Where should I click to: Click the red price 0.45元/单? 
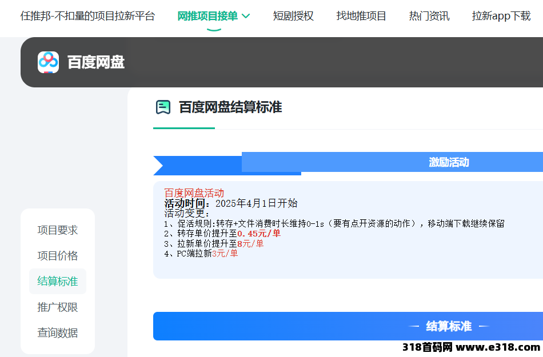click(x=259, y=234)
